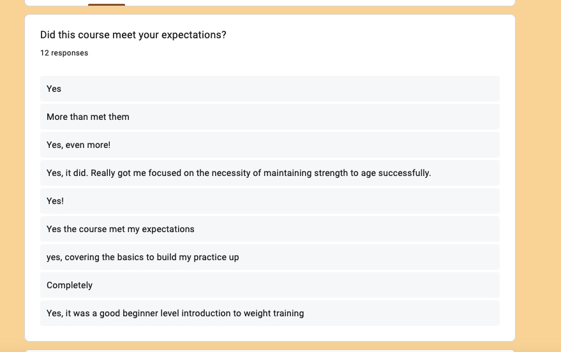Select the 'Yes!' response row
Image resolution: width=561 pixels, height=352 pixels.
pyautogui.click(x=270, y=201)
